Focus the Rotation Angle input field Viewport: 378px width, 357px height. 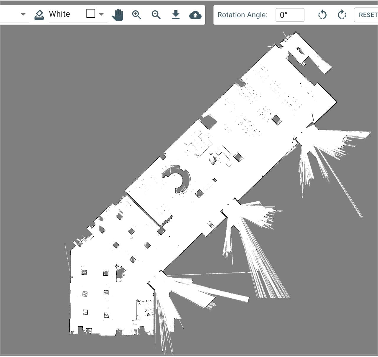[290, 15]
